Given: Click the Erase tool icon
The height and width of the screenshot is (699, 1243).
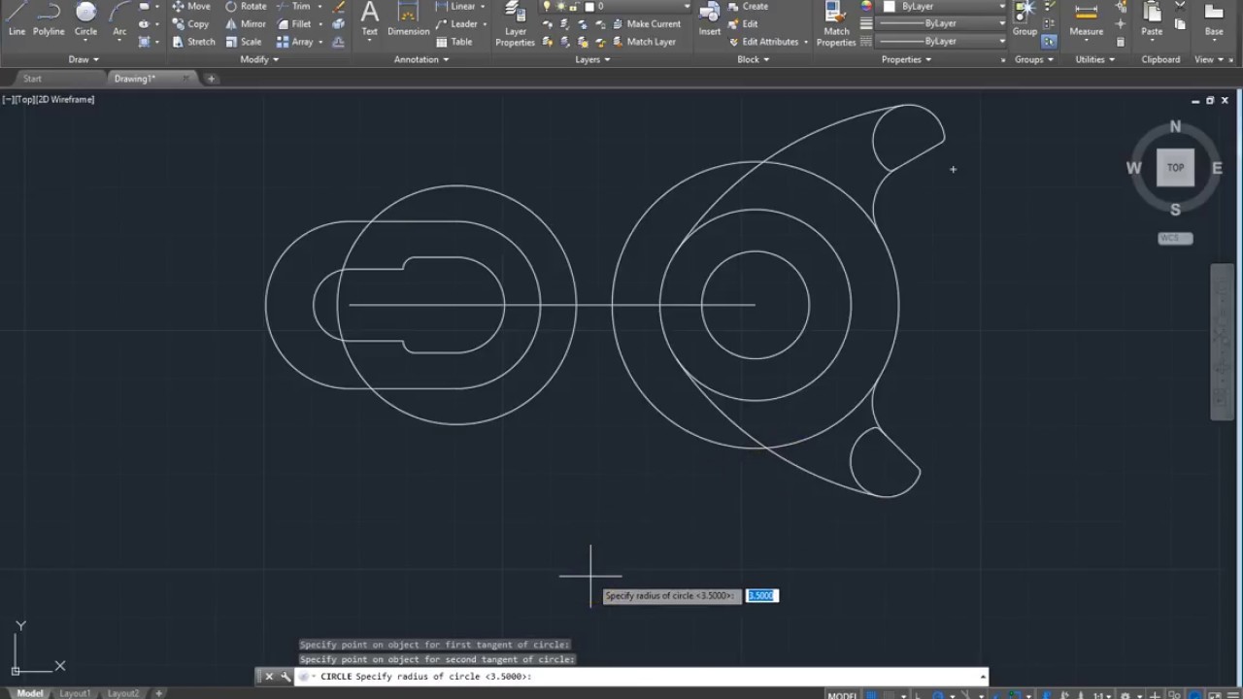Looking at the screenshot, I should pos(338,7).
